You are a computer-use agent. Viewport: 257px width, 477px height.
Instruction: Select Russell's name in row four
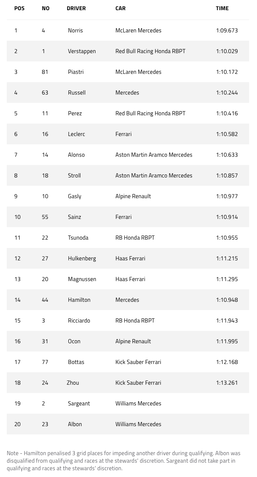click(x=77, y=93)
